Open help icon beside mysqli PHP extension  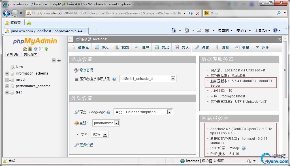244,148
